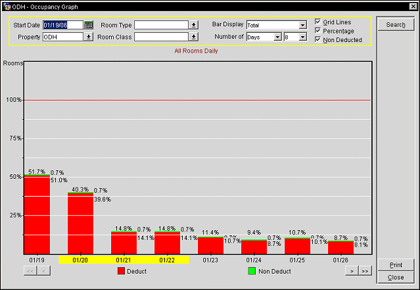Click the ODH window title icon
This screenshot has width=420, height=290.
[7, 6]
